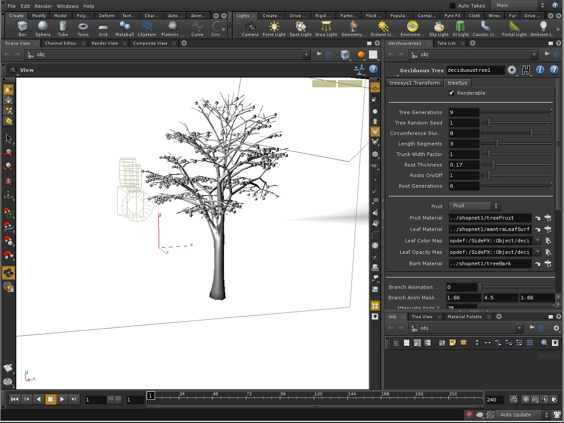This screenshot has width=564, height=423.
Task: Open the File menu
Action: click(11, 6)
